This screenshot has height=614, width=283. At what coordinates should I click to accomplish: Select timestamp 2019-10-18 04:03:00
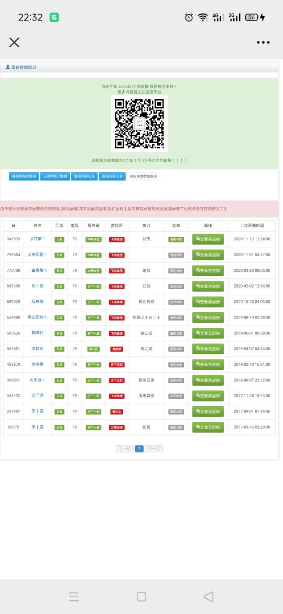(252, 302)
